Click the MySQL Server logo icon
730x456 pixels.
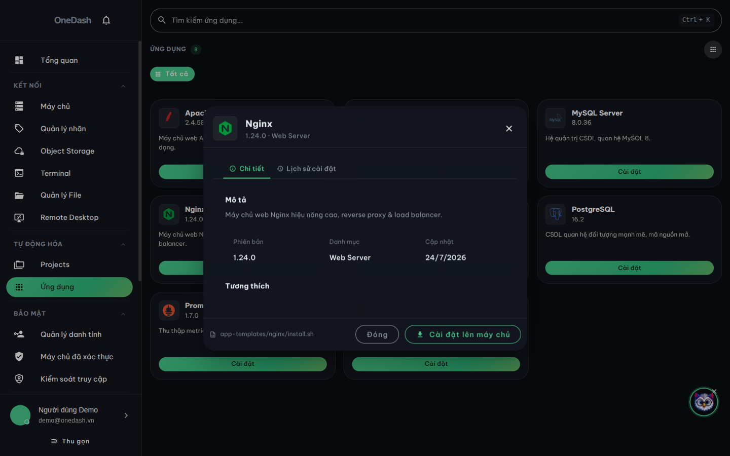(x=555, y=118)
